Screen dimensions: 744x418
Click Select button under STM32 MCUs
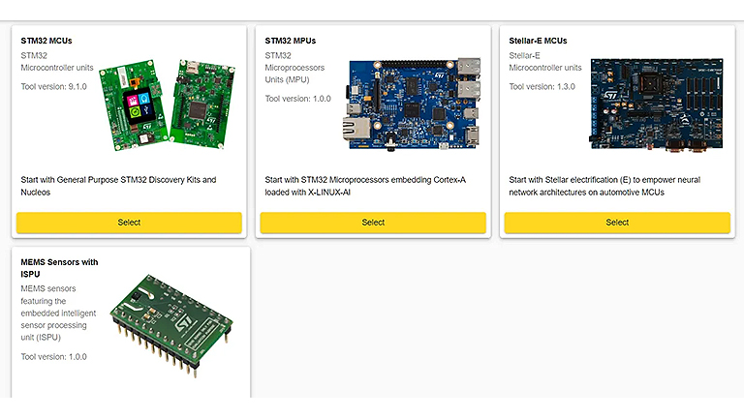click(129, 223)
